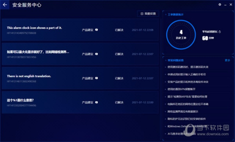Viewport: 235px width, 142px height.
Task: Click 已解决 status of 如果可以最大化显示 ticket
Action: point(119,54)
